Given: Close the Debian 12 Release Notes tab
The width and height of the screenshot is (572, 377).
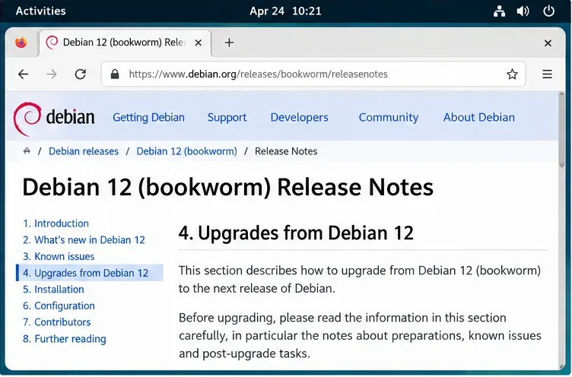Looking at the screenshot, I should (198, 43).
